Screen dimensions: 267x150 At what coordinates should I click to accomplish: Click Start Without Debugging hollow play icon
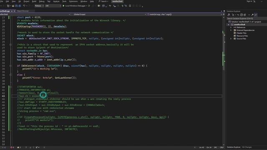(x=89, y=6)
